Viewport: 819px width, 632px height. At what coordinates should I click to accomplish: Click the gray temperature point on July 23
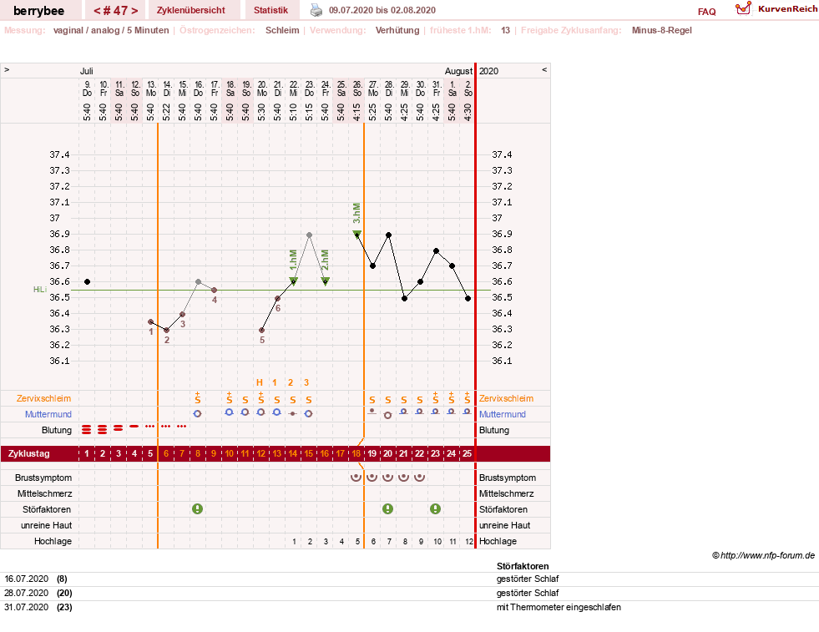pos(309,235)
